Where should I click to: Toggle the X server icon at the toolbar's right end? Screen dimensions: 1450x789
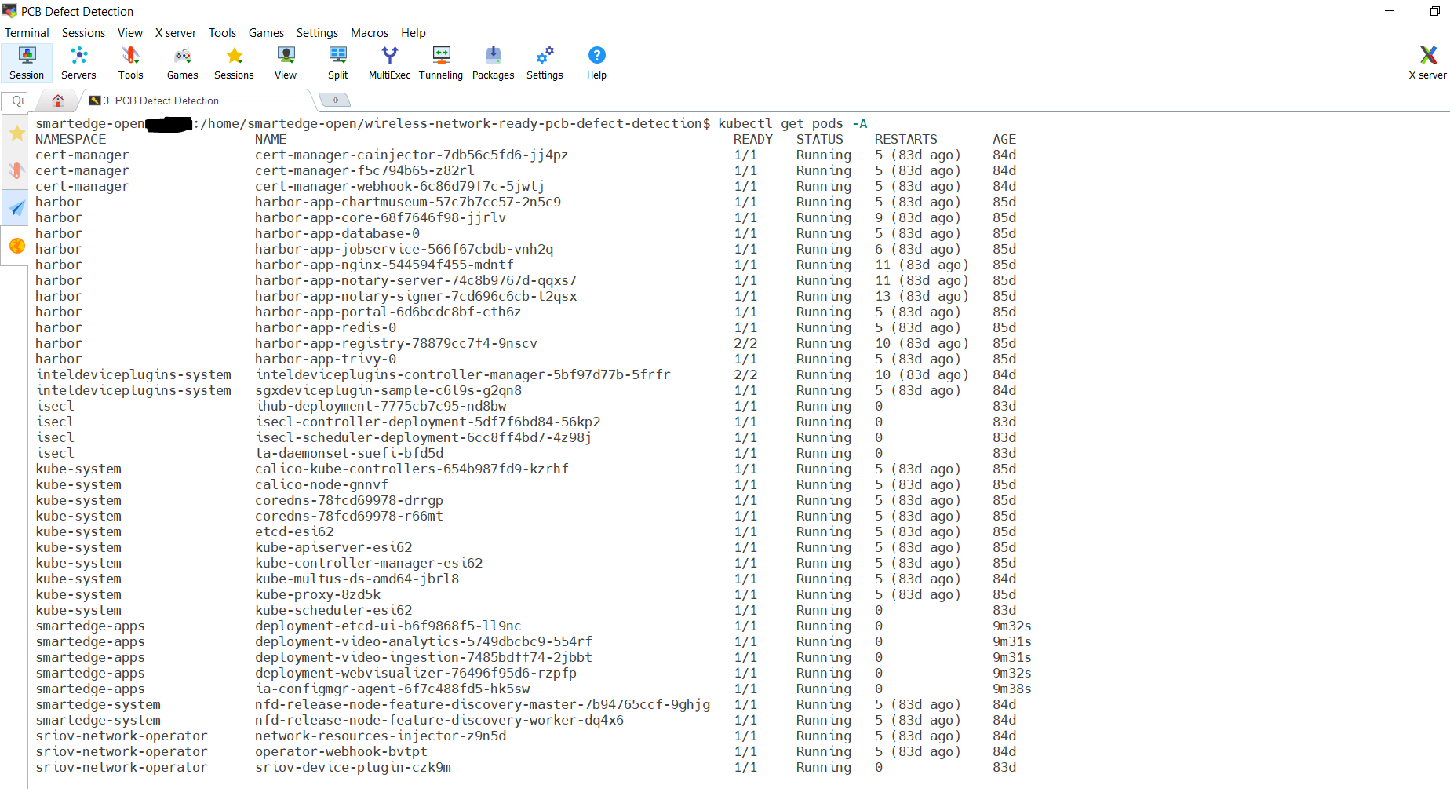1427,63
